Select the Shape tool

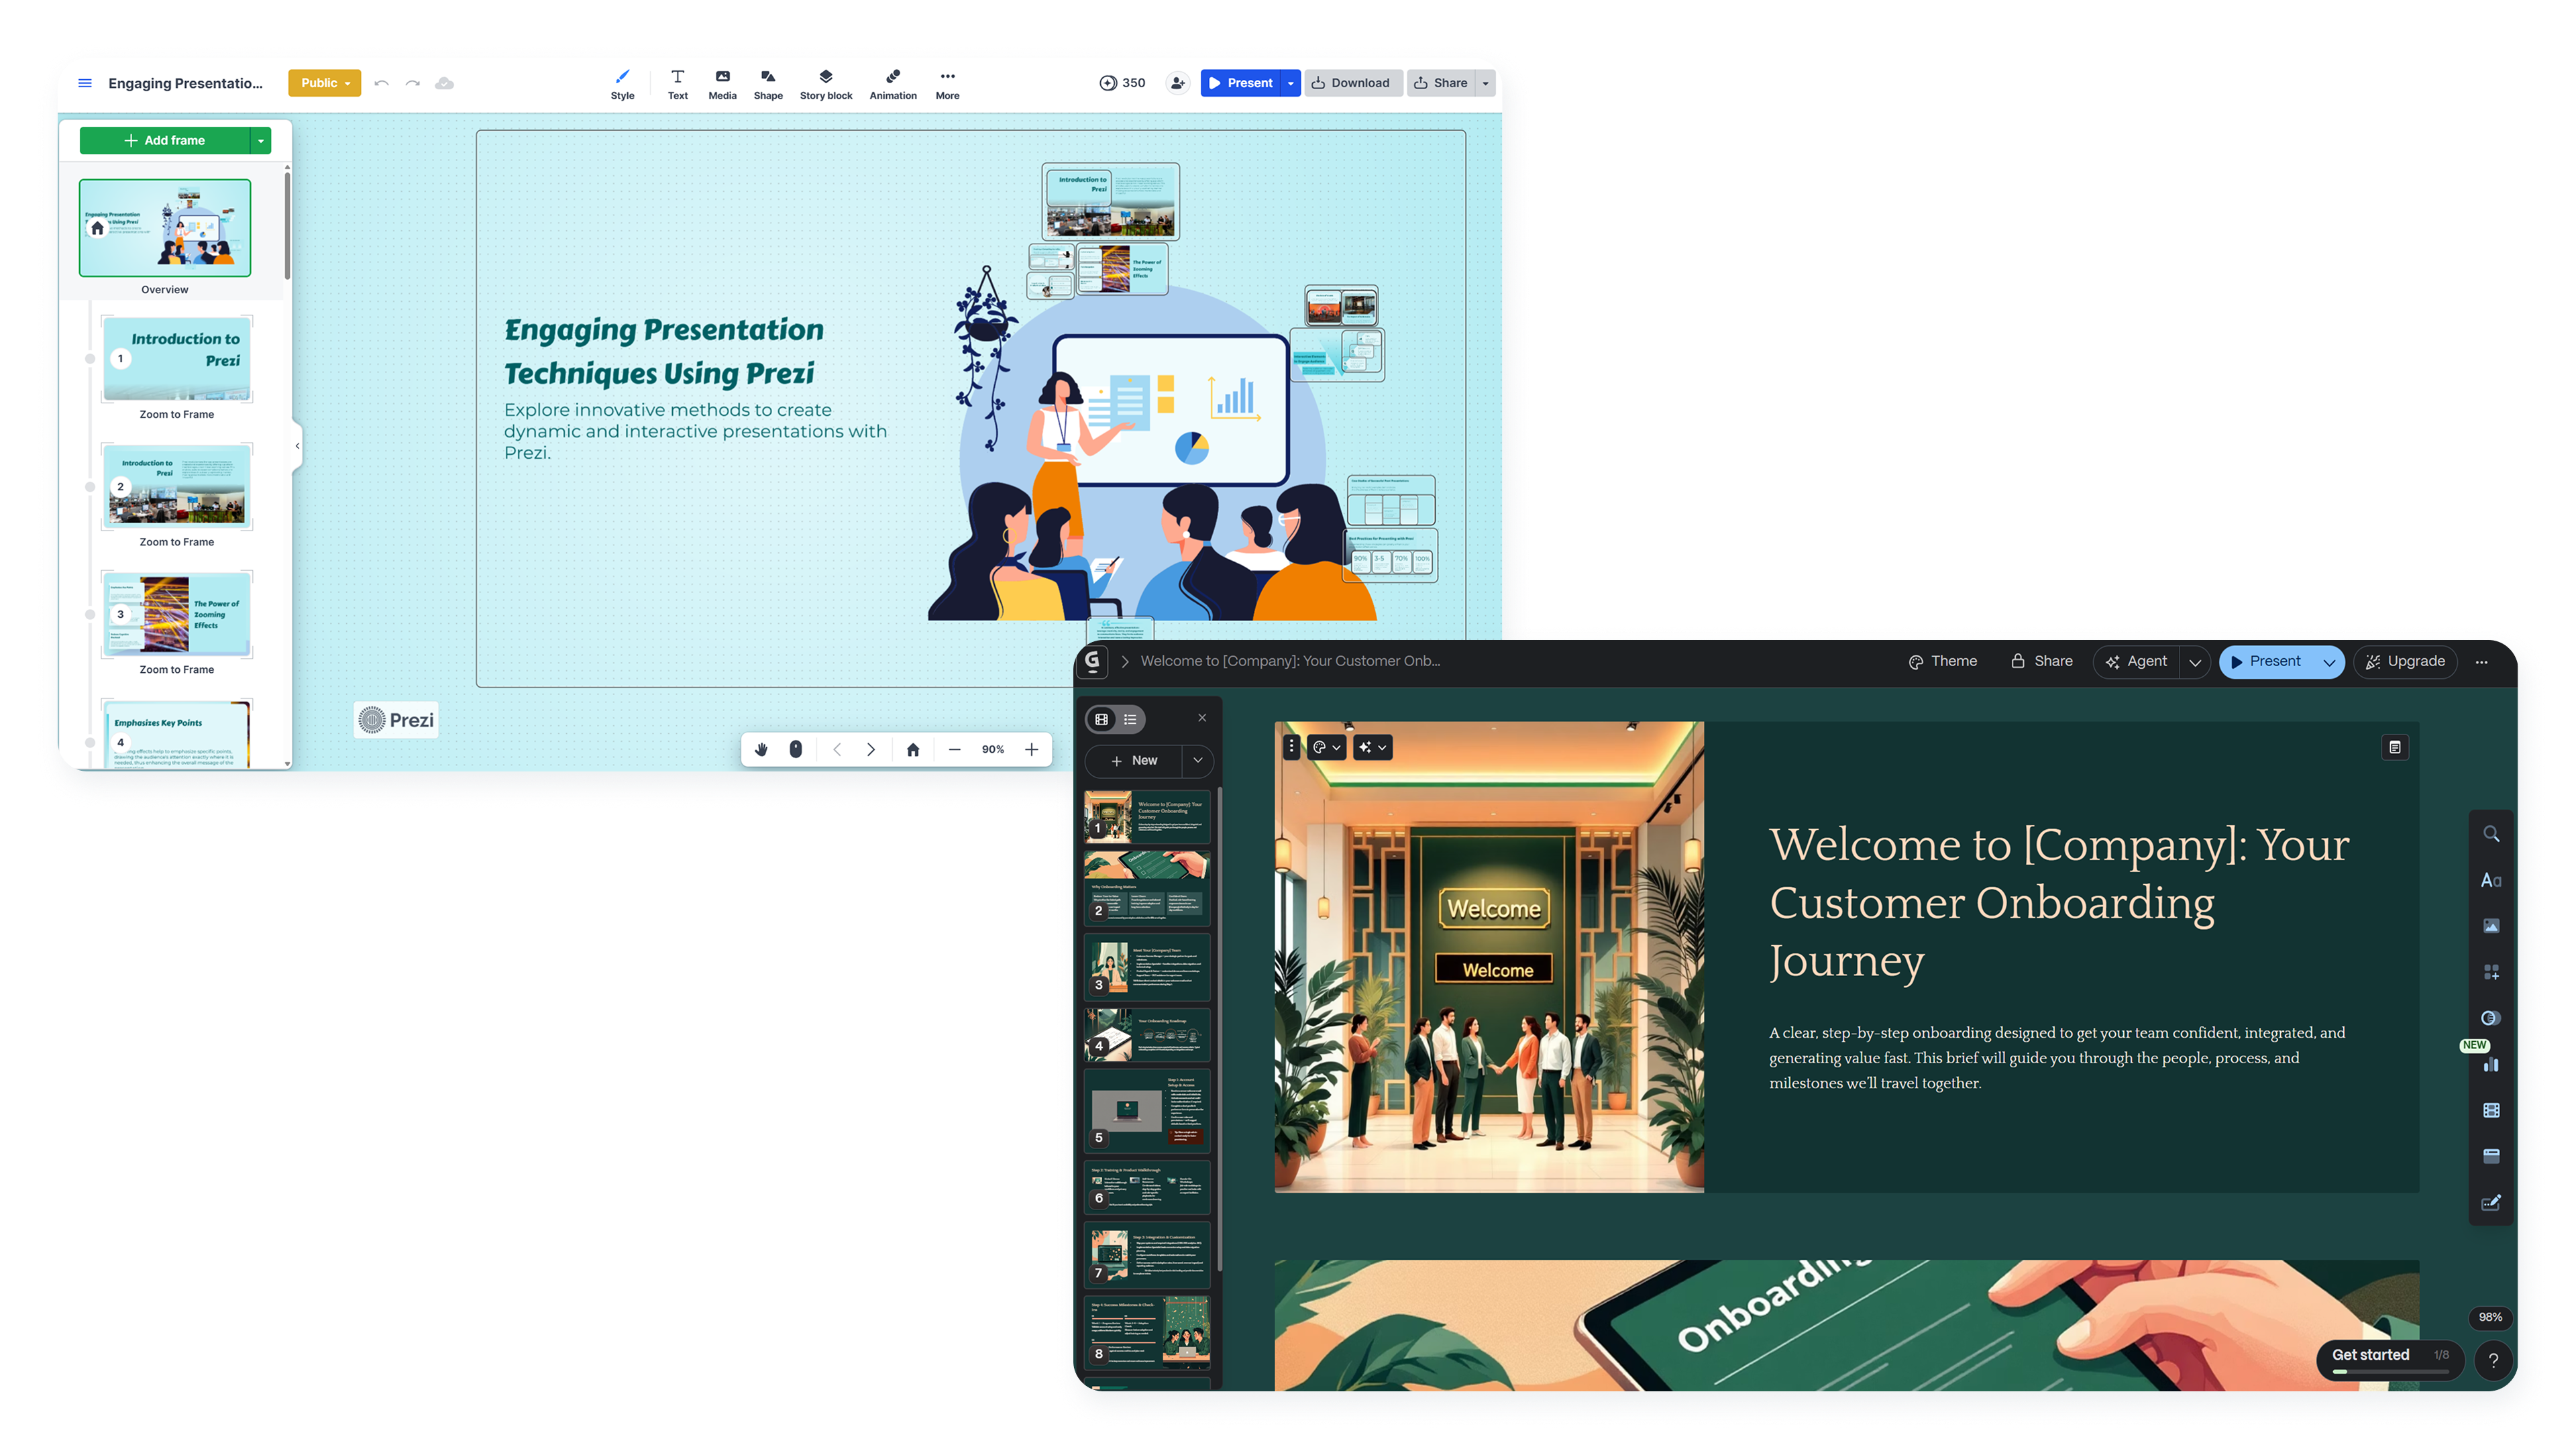point(768,83)
